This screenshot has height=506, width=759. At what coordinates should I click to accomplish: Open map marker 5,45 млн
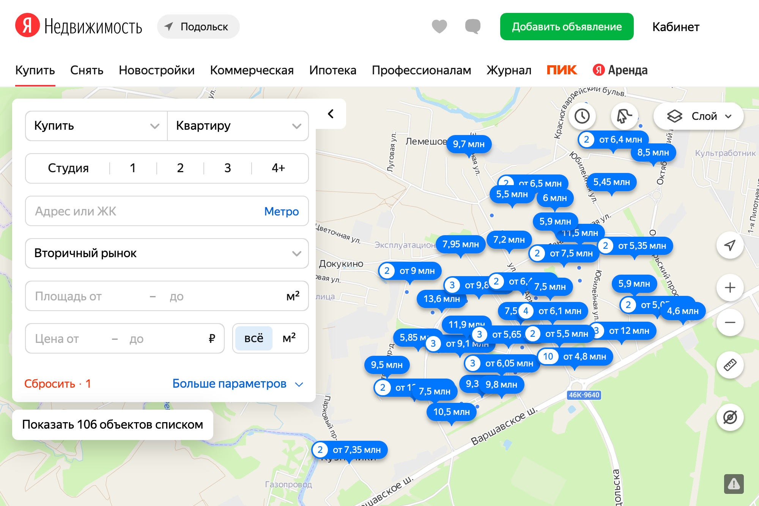(x=611, y=182)
